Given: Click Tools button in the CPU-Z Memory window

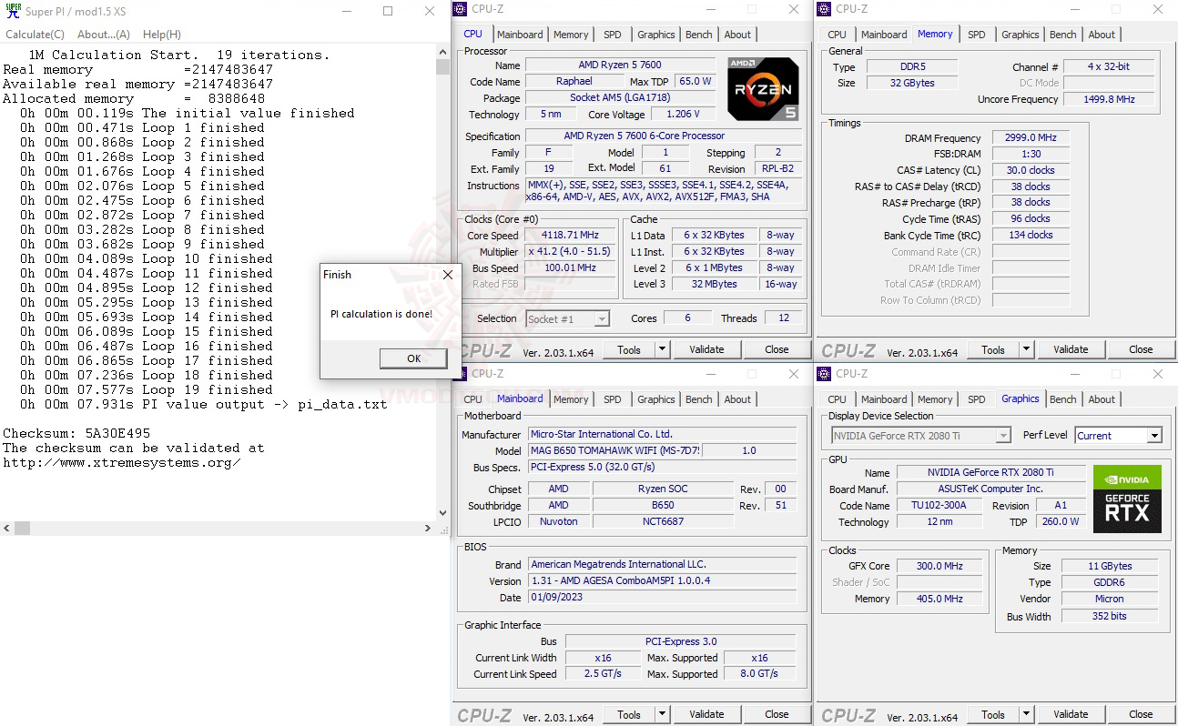Looking at the screenshot, I should coord(993,349).
